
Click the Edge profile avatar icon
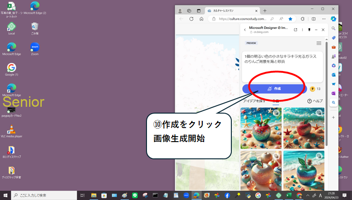coord(180,11)
